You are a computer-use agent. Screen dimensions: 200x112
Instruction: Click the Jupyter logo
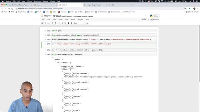pos(46,16)
